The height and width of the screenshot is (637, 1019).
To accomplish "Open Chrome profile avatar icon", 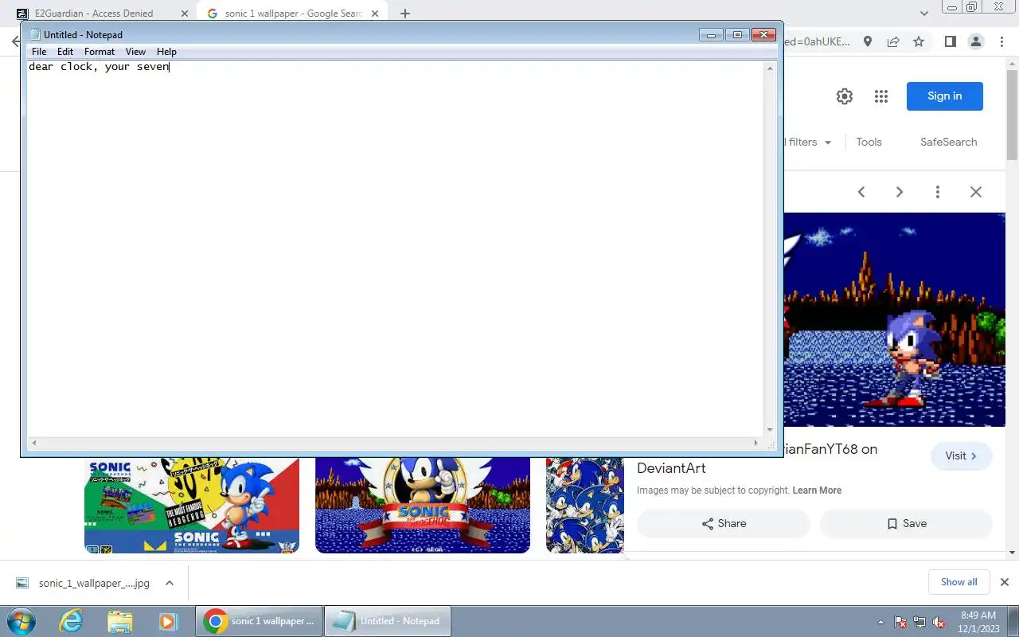I will (975, 41).
